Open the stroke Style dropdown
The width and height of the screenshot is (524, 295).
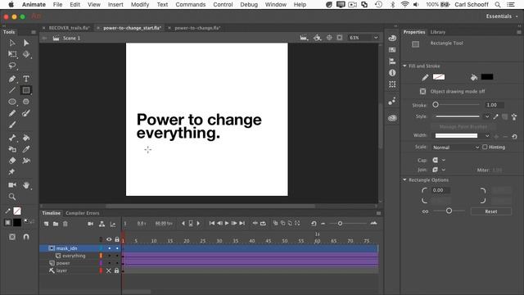(487, 116)
